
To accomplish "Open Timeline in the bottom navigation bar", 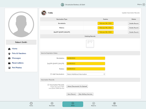I will tap(114, 104).
